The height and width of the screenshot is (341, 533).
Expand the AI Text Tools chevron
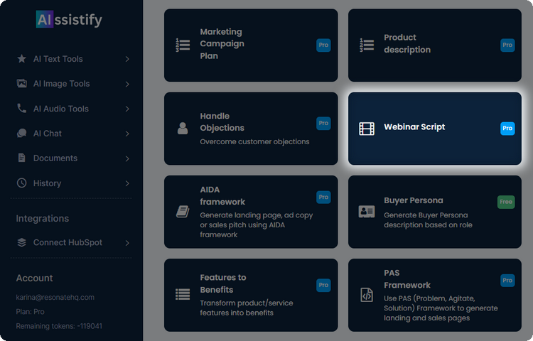click(x=127, y=59)
